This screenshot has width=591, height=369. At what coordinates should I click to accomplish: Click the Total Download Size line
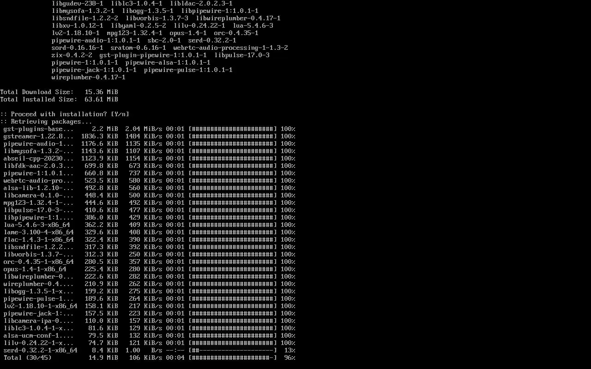pos(59,92)
